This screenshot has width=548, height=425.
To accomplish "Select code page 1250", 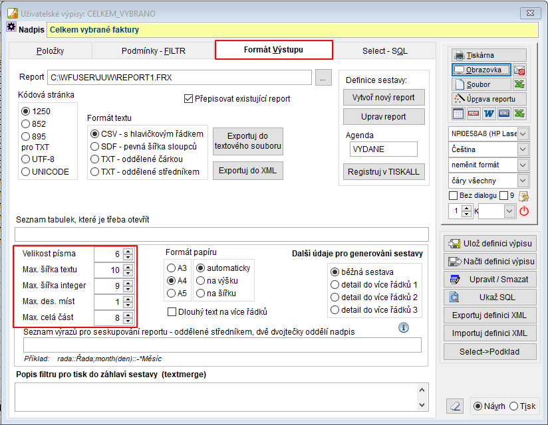I will pos(25,112).
